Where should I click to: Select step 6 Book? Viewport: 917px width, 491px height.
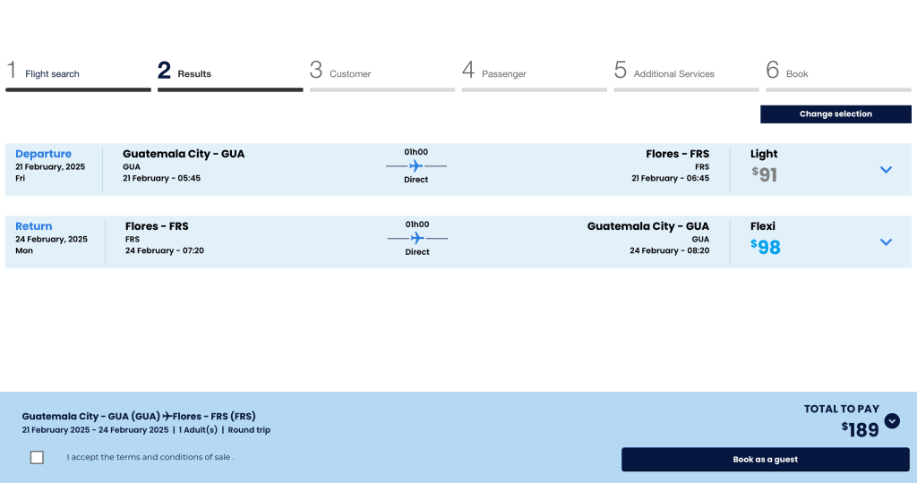click(796, 73)
